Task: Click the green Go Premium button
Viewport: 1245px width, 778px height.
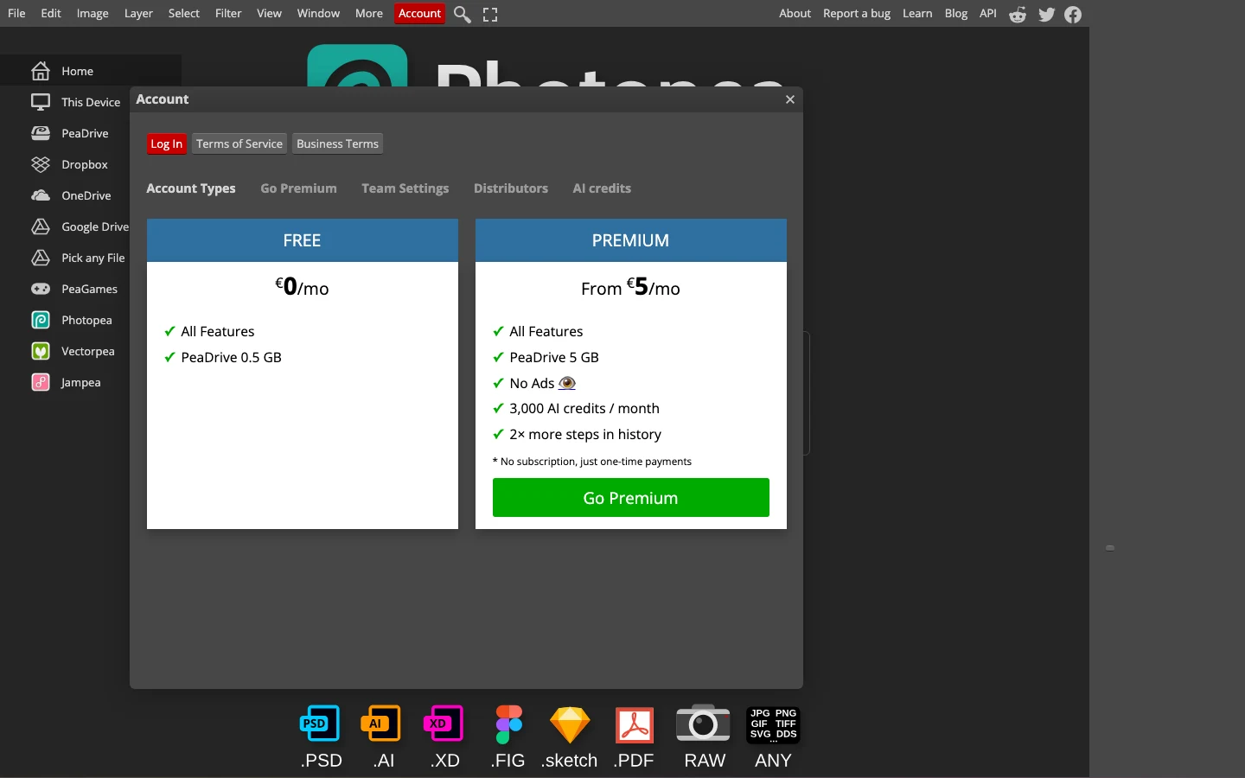Action: (x=631, y=498)
